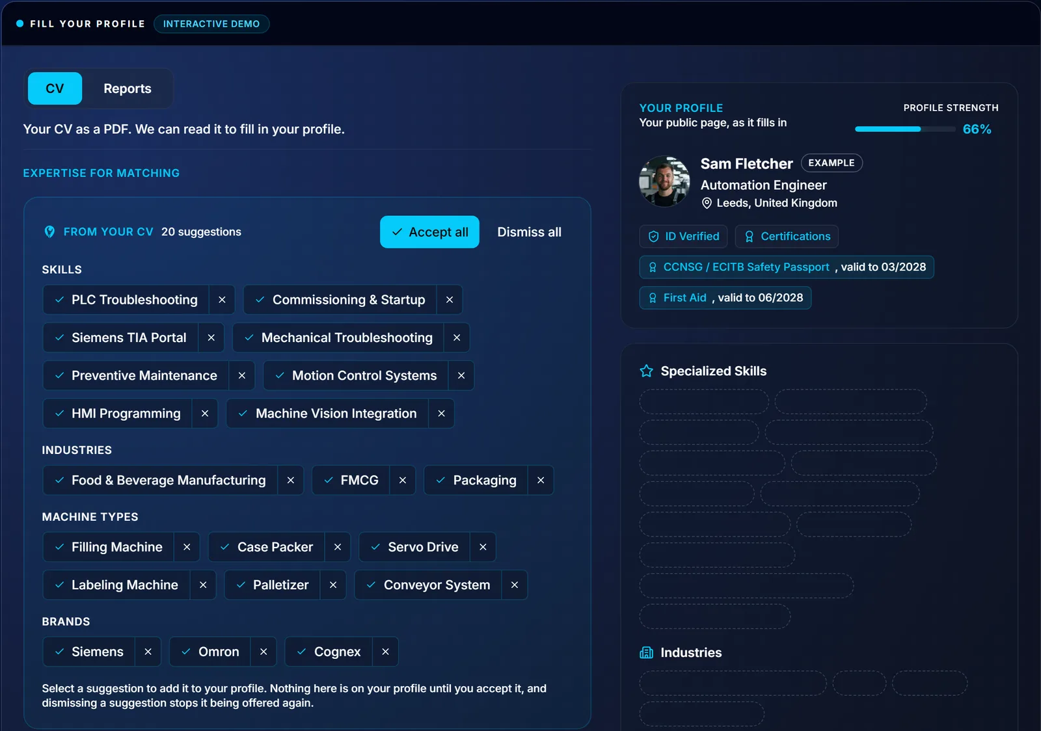The image size is (1041, 731).
Task: Remove the Siemens brand suggestion
Action: [x=148, y=652]
